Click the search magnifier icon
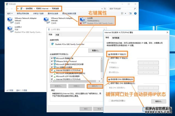Screen dimensions: 175x116 [x=135, y=8]
